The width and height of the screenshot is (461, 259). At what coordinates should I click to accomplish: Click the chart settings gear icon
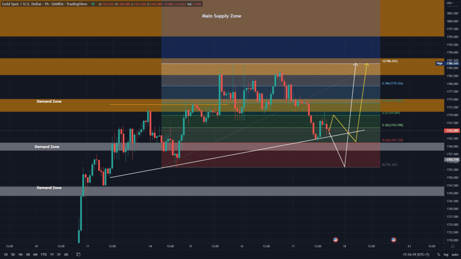[x=453, y=246]
